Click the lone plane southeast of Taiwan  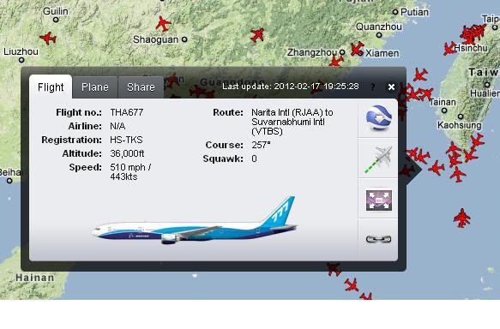[x=462, y=218]
